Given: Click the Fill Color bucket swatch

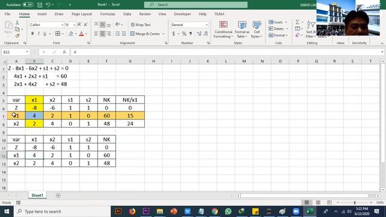Looking at the screenshot, I should coord(71,34).
